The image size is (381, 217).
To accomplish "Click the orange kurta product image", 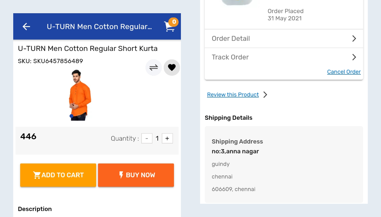I will pos(80,95).
